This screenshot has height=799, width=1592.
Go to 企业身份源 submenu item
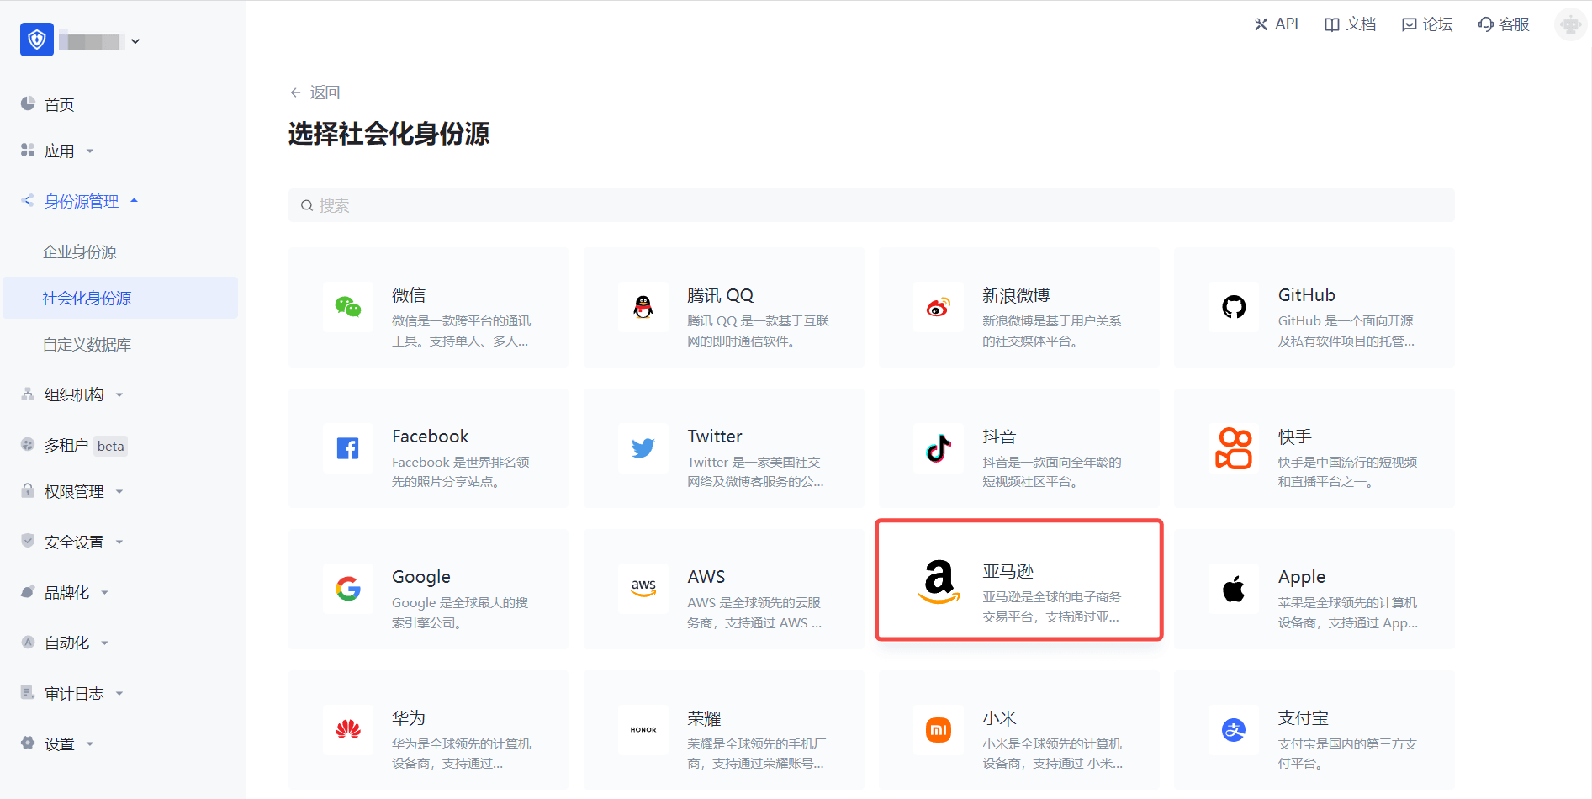pyautogui.click(x=80, y=252)
